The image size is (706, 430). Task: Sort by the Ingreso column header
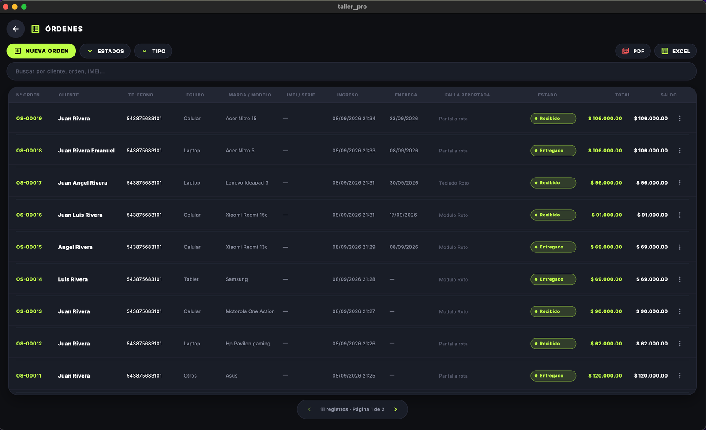(x=347, y=95)
